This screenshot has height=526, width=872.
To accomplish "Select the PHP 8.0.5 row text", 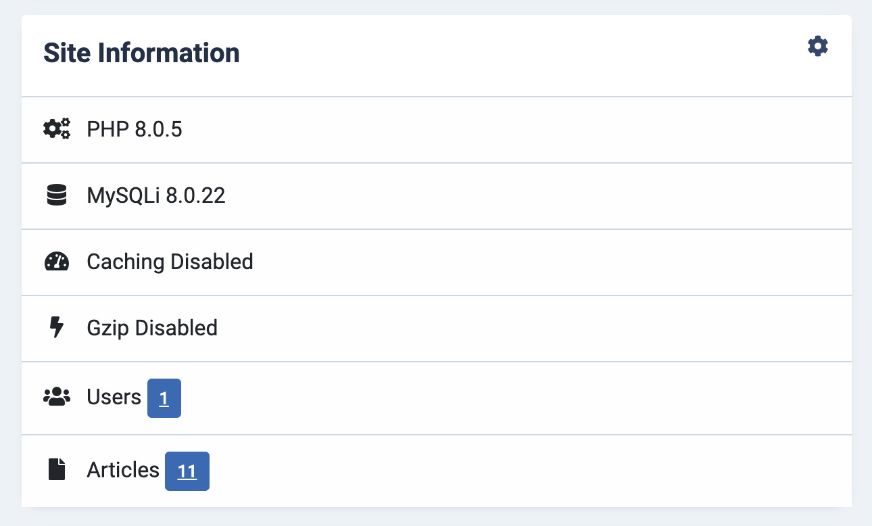I will [x=135, y=129].
